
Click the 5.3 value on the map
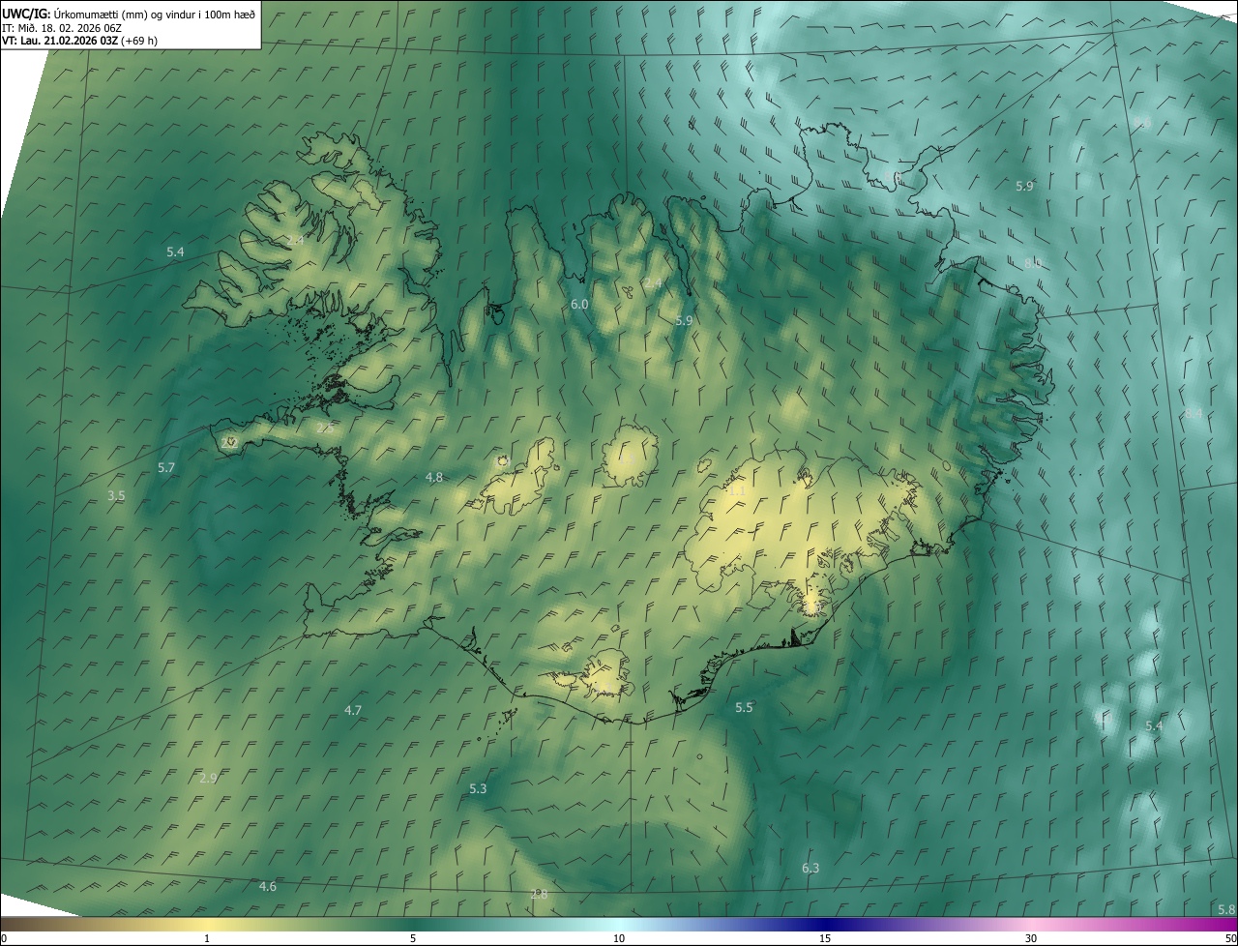pyautogui.click(x=478, y=788)
